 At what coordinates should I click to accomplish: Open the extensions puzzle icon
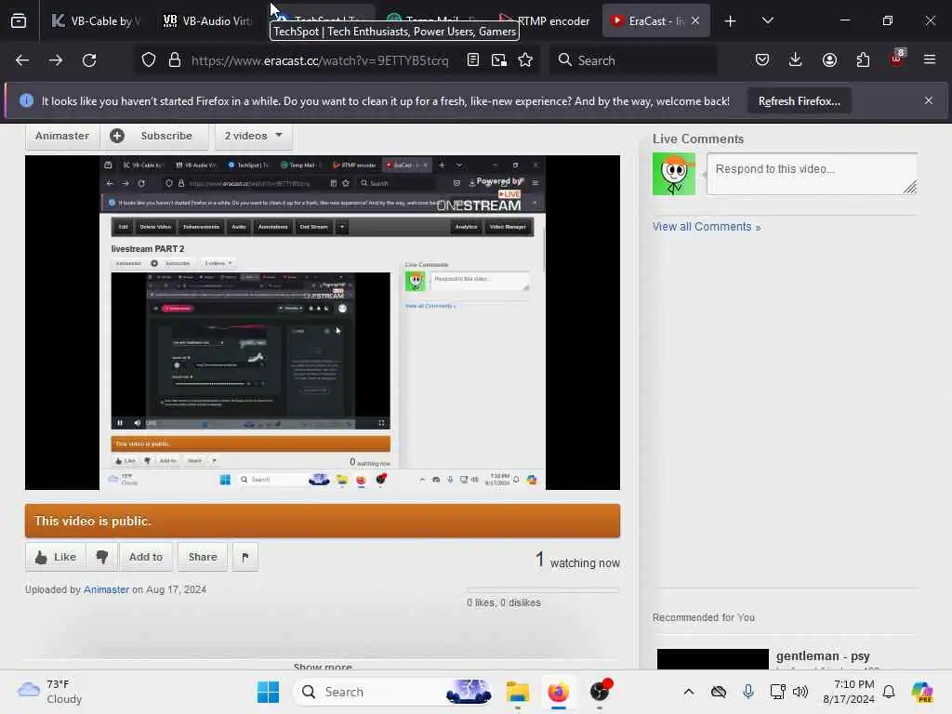point(863,60)
